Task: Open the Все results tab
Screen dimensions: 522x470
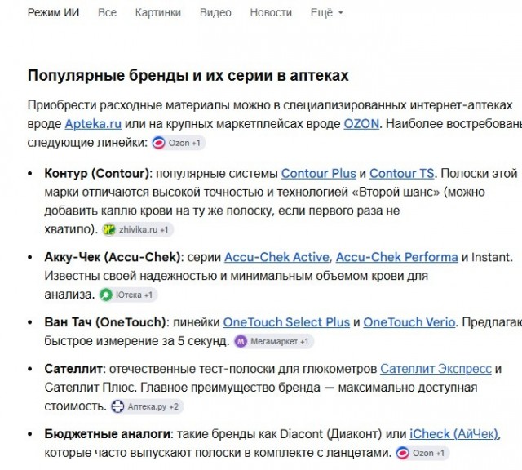Action: [107, 13]
